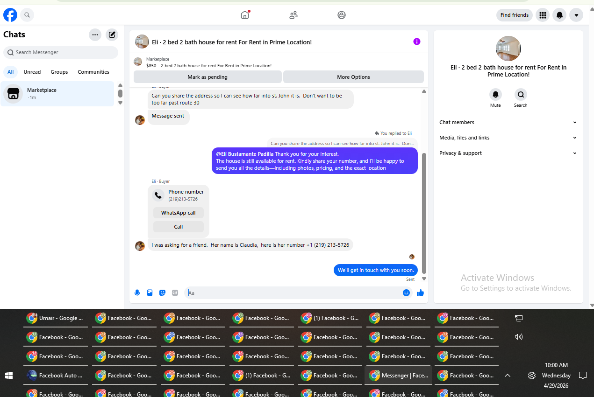Viewport: 594px width, 397px height.
Task: Click conversation scrollbar down arrow
Action: pyautogui.click(x=424, y=279)
